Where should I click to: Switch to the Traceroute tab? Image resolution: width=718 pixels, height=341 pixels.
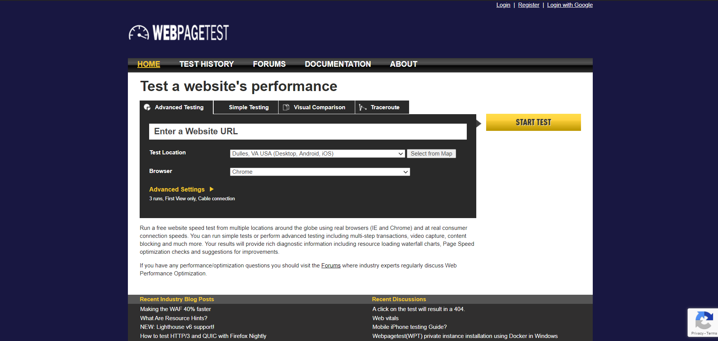click(x=382, y=107)
